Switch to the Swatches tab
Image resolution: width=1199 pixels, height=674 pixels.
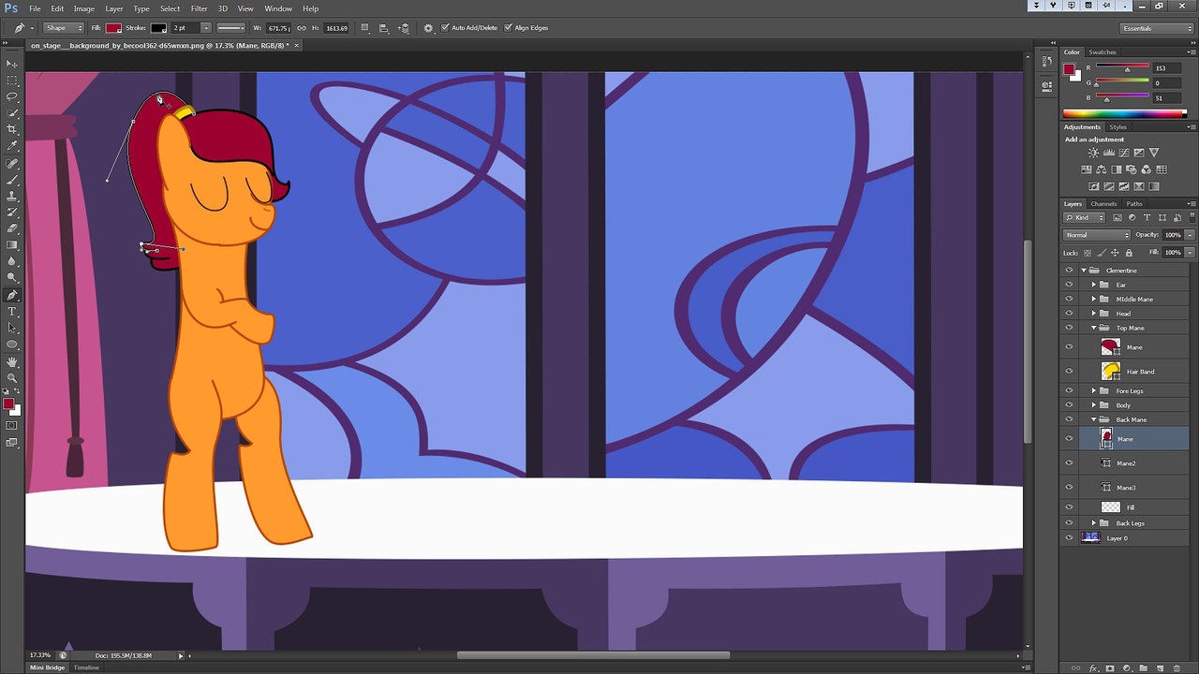click(1103, 52)
